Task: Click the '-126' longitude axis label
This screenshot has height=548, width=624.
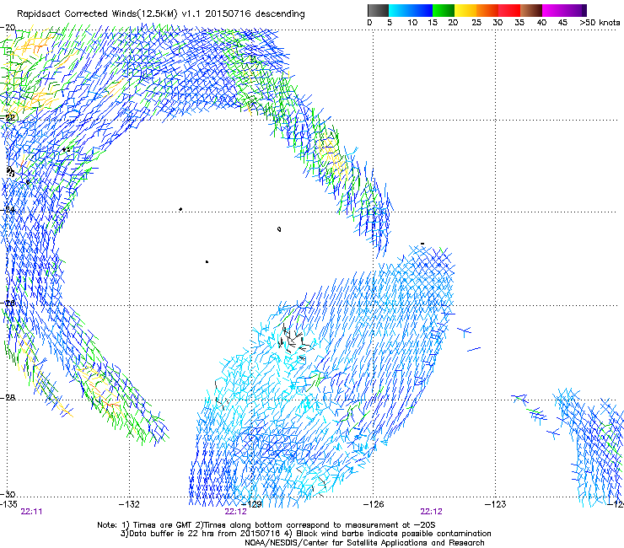Action: 374,504
